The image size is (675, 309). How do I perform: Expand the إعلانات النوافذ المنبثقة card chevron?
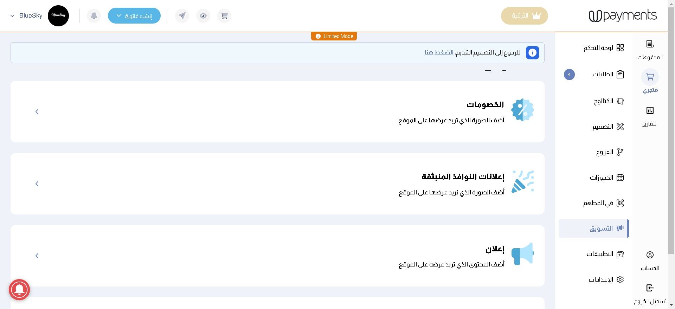coord(37,184)
